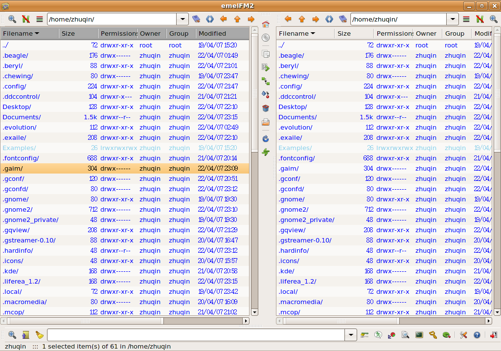
Task: Click the green double-arrow switch icon
Action: pos(266,152)
